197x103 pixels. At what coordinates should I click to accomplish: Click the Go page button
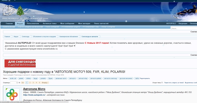coord(23,83)
